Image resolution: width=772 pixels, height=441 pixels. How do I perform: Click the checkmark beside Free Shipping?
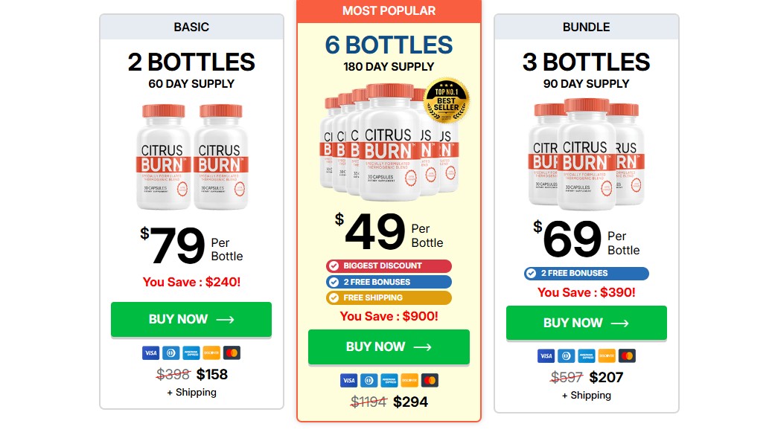click(334, 298)
